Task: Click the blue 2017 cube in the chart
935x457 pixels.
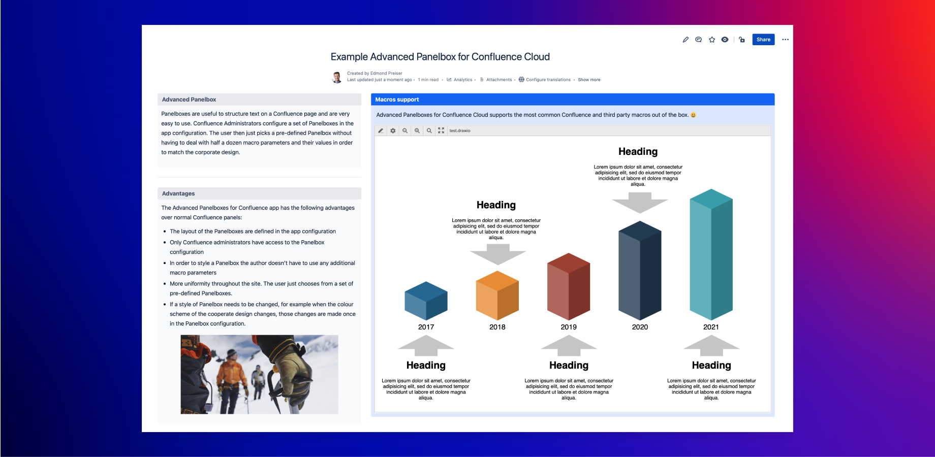Action: [x=426, y=301]
